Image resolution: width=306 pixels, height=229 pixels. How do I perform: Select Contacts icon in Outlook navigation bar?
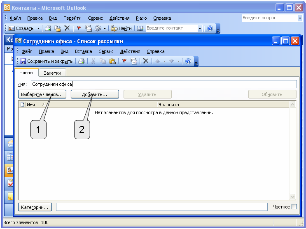pos(10,170)
